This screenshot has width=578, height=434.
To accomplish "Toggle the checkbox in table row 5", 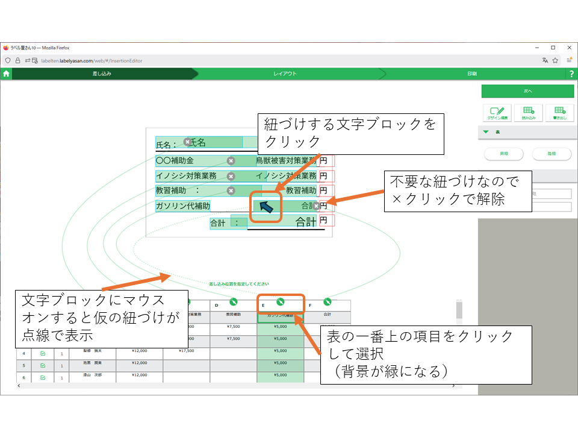I will [43, 365].
